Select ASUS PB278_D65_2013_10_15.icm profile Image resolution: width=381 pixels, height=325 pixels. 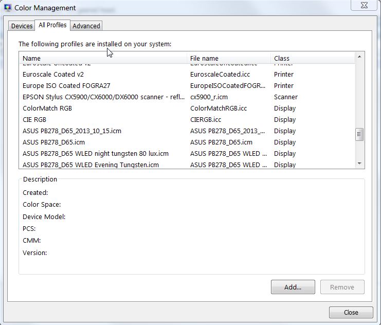click(x=72, y=131)
